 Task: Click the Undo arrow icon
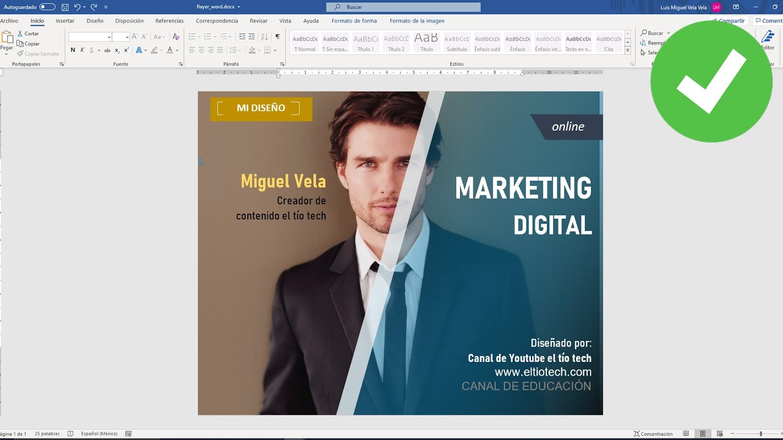point(77,7)
